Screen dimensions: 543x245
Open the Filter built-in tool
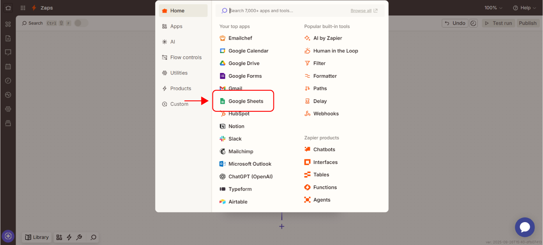tap(319, 63)
